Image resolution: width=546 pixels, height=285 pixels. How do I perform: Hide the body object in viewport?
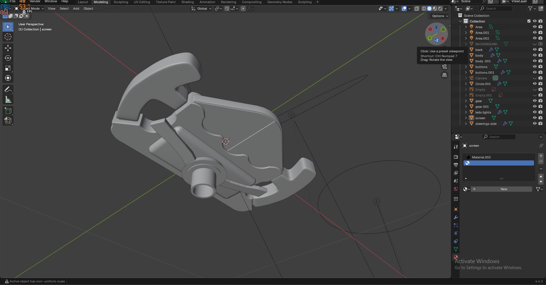(x=535, y=55)
